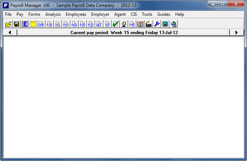This screenshot has height=161, width=247.
Task: Open the pound sign pay grid icon
Action: 25,24
